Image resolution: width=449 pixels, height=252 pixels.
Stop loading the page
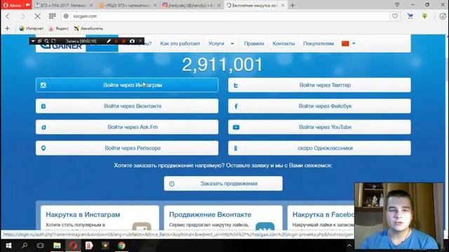pyautogui.click(x=37, y=16)
